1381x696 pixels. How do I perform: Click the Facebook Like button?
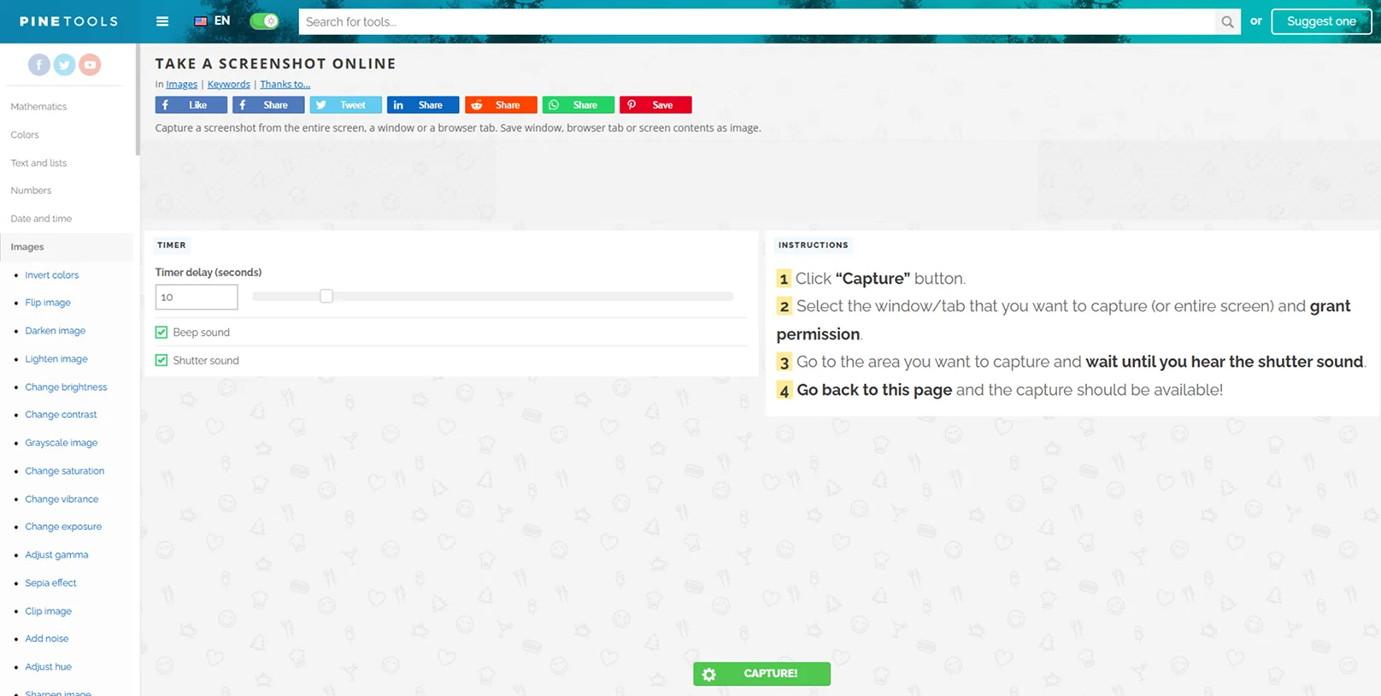click(x=191, y=105)
